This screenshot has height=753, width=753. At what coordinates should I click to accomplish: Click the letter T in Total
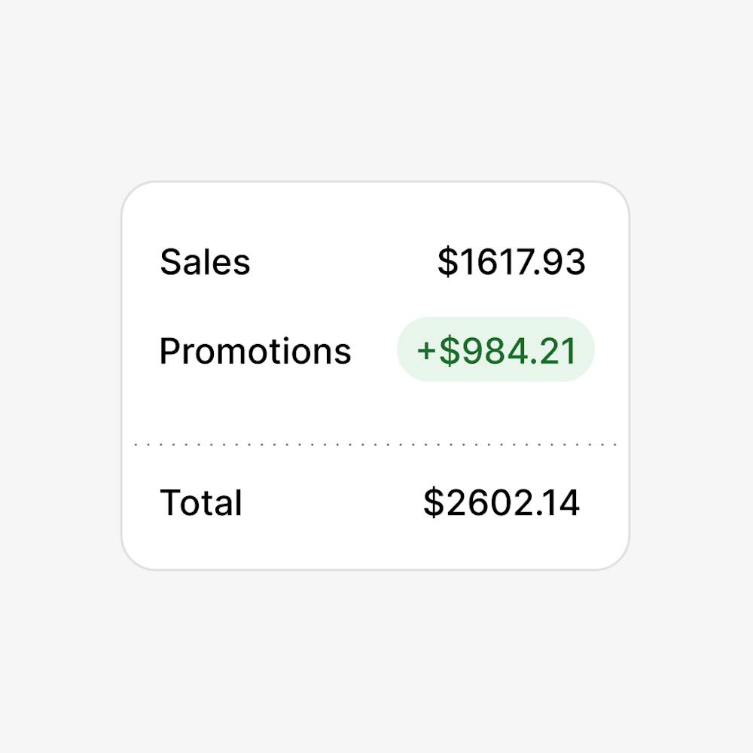click(x=170, y=503)
